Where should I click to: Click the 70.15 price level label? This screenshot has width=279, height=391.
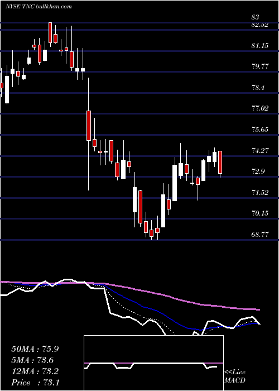[x=259, y=213]
